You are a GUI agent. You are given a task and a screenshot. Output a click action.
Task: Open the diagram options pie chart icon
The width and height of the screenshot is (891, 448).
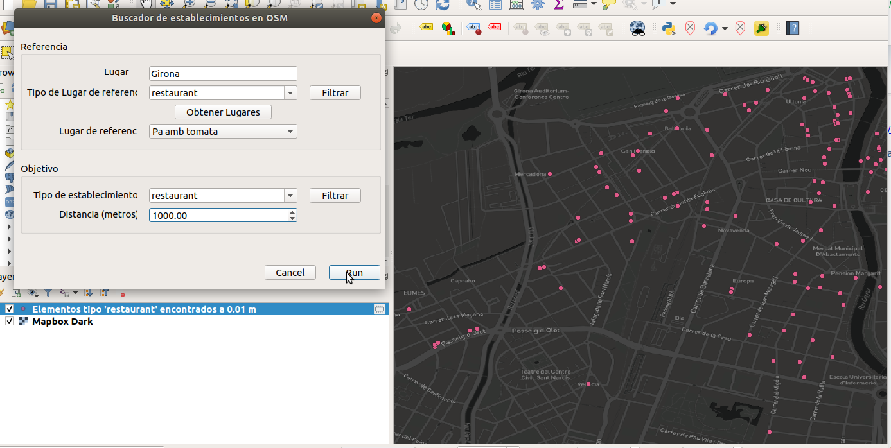pyautogui.click(x=448, y=28)
